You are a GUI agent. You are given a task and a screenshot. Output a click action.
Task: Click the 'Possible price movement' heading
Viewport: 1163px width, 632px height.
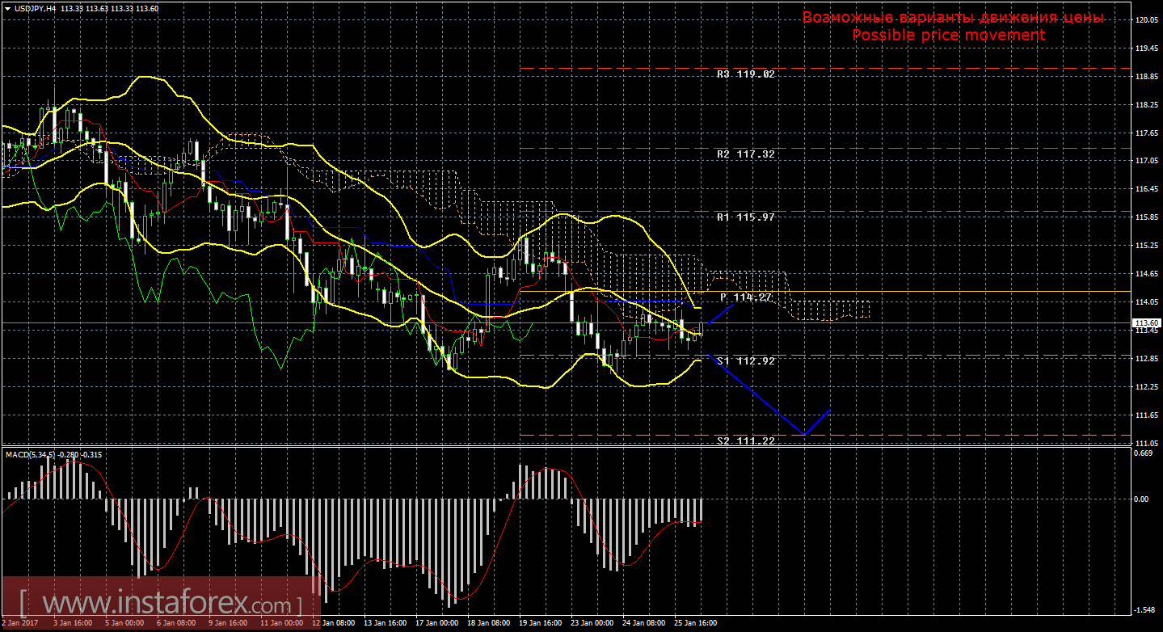coord(948,35)
